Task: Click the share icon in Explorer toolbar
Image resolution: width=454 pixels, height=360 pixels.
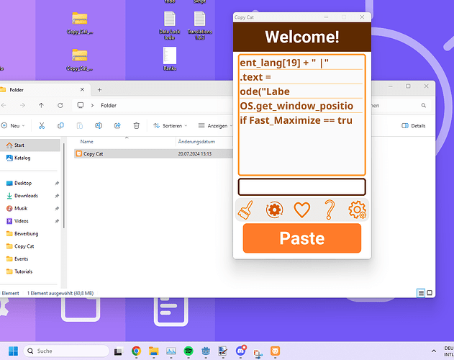Action: click(117, 125)
